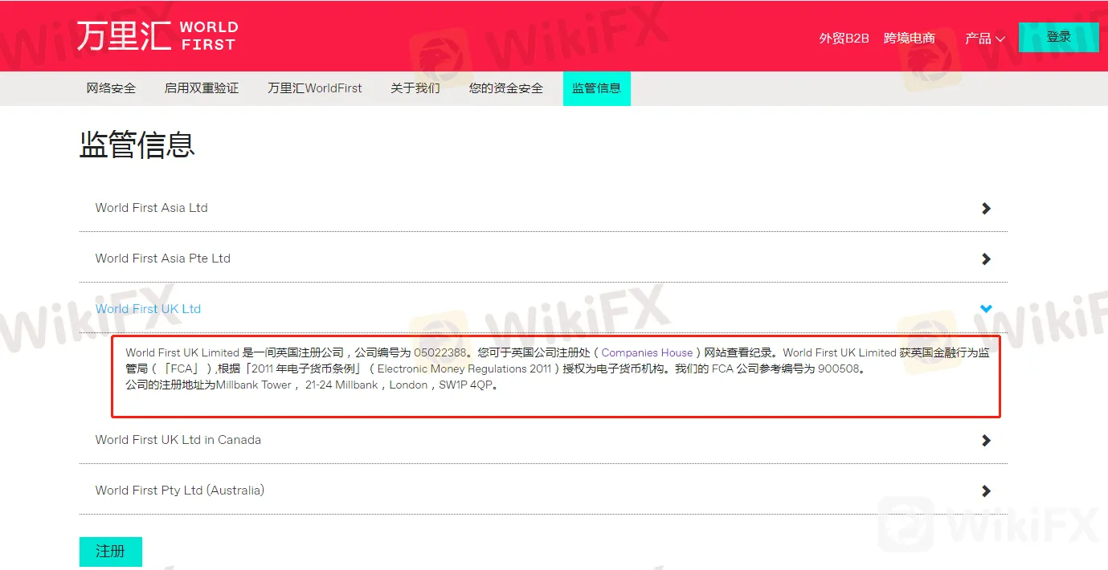Expand the World First Asia Ltd heading
This screenshot has width=1108, height=570.
(x=151, y=208)
